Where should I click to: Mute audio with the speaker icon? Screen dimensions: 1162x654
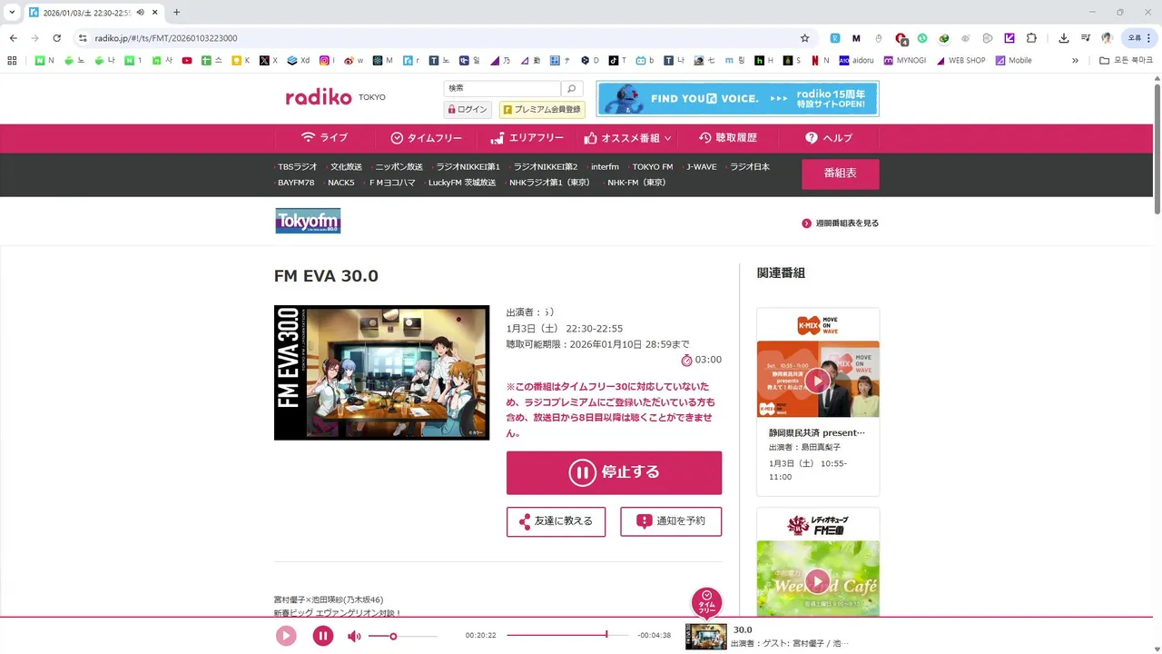coord(354,636)
